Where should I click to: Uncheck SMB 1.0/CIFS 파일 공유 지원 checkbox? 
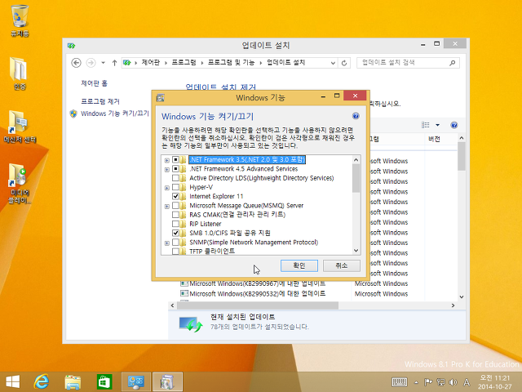click(x=175, y=233)
